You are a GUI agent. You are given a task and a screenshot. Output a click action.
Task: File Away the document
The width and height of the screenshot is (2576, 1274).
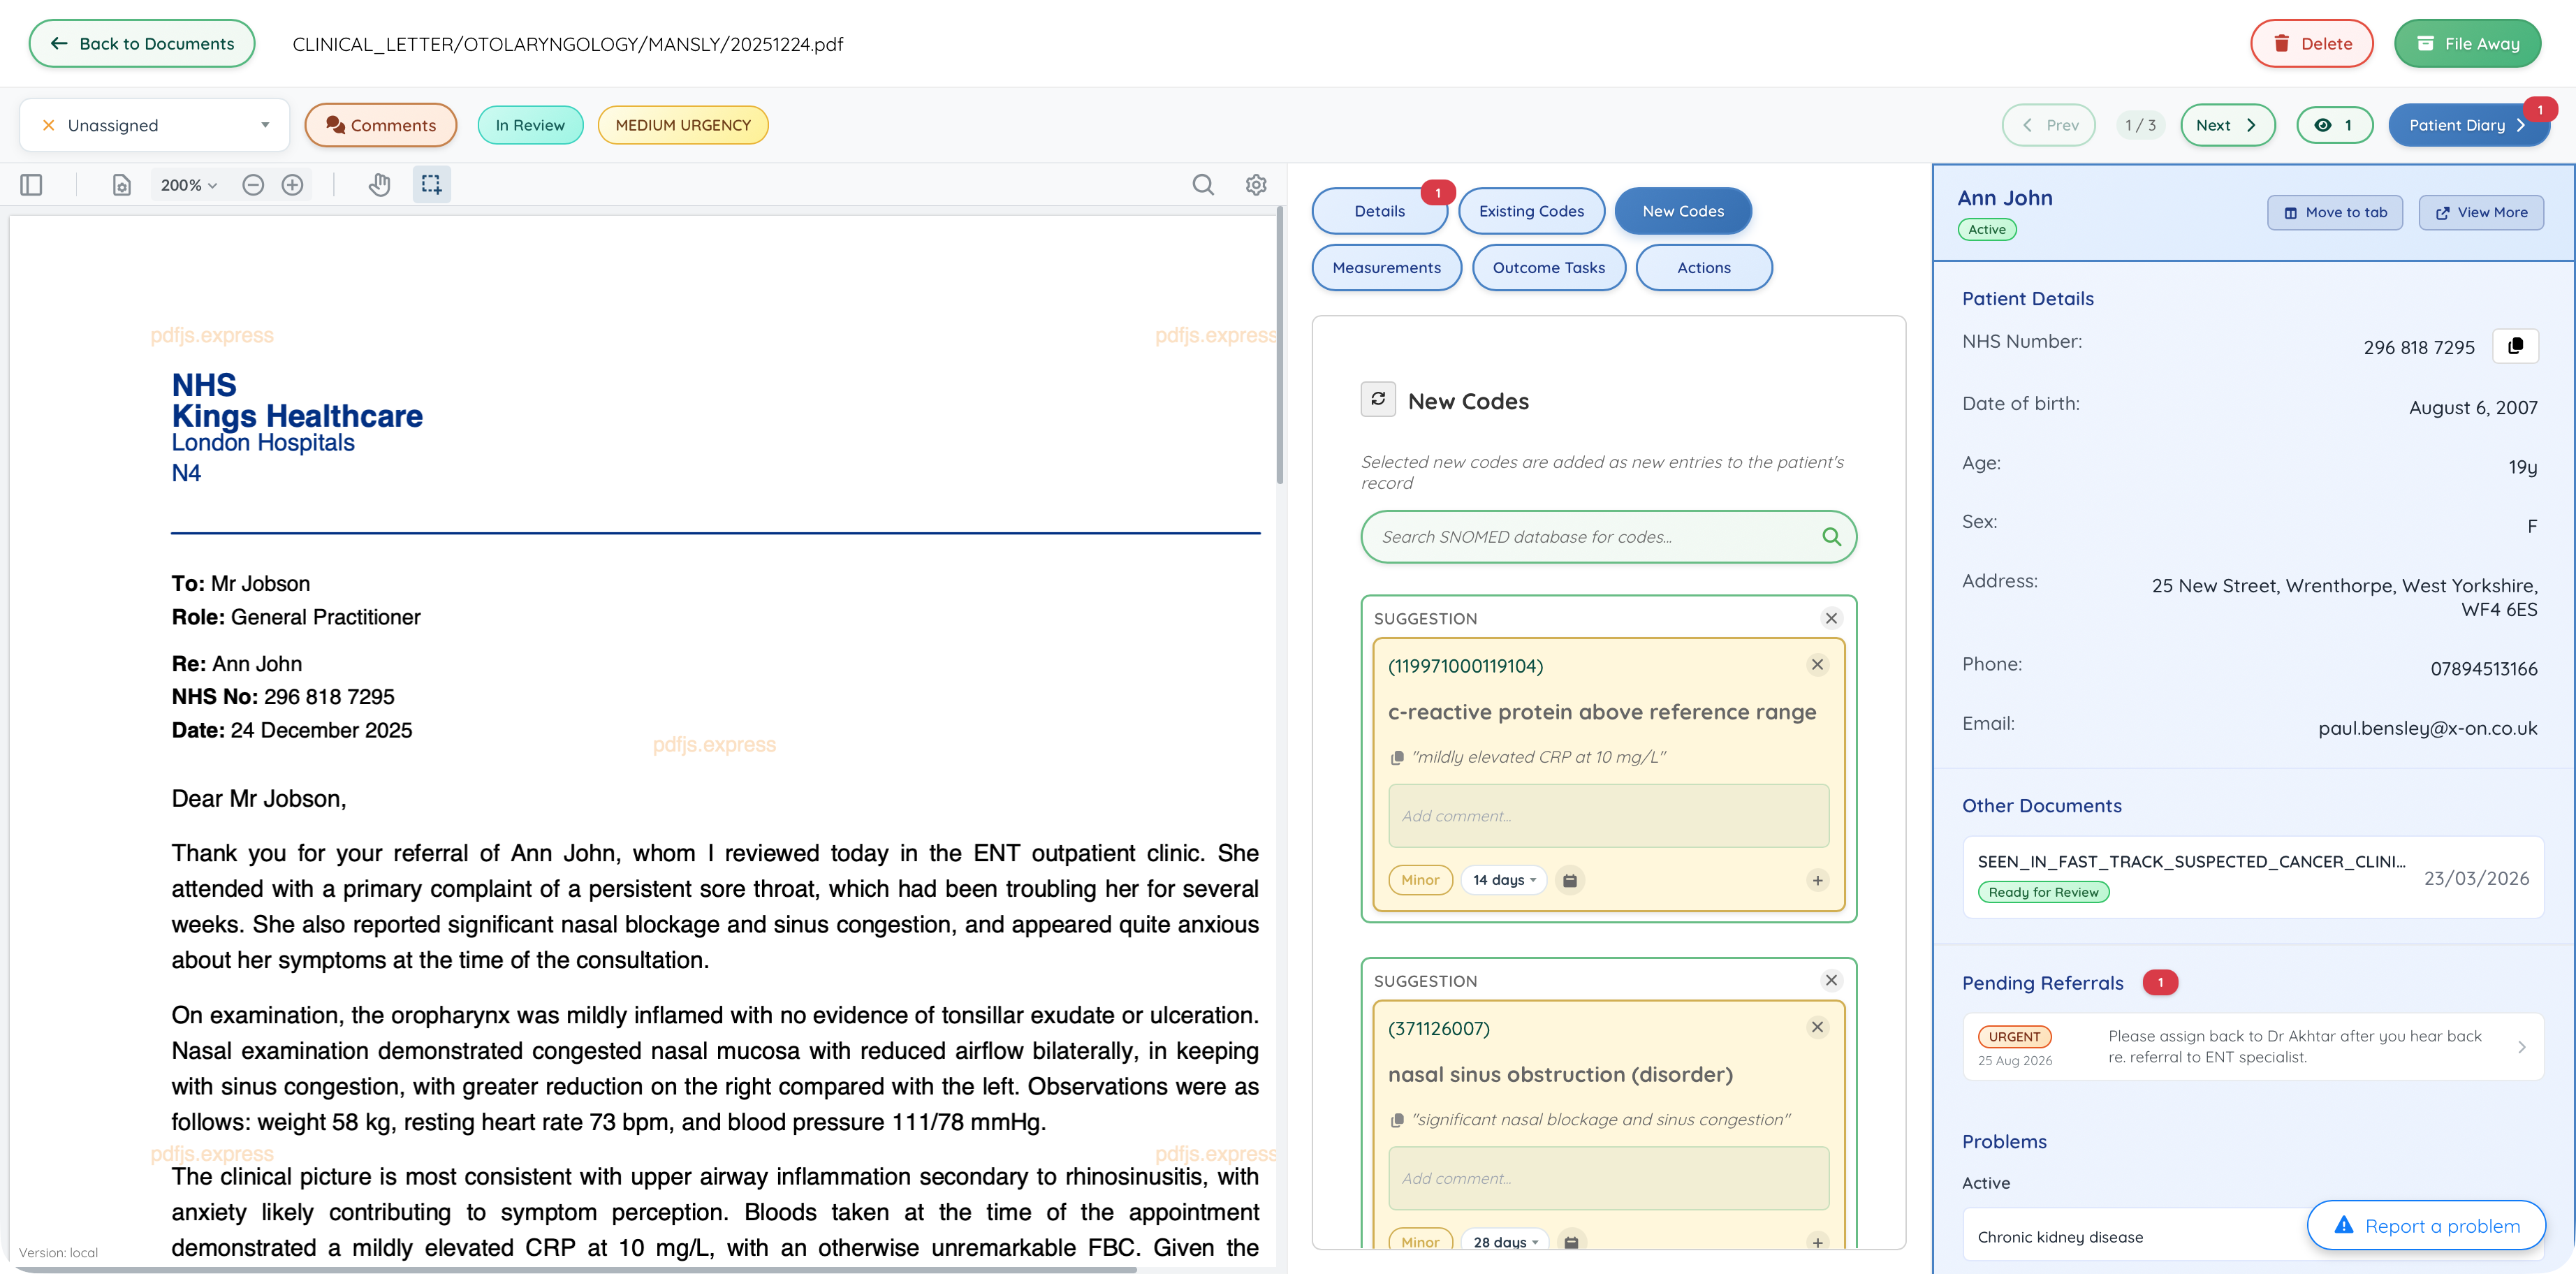tap(2467, 43)
